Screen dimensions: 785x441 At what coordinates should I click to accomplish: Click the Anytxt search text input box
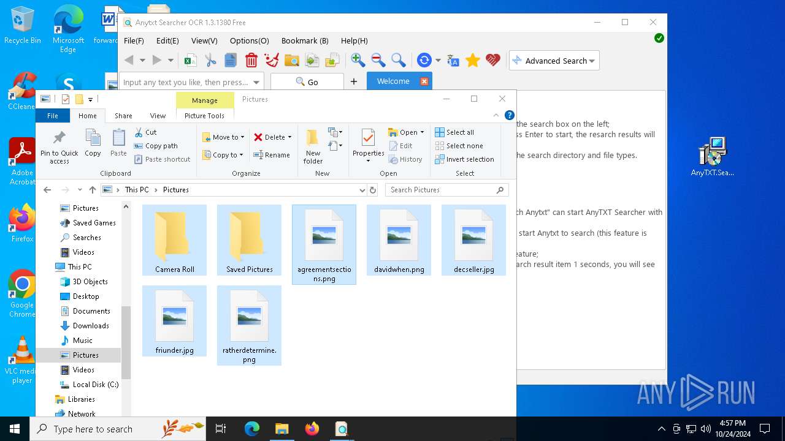[x=186, y=82]
